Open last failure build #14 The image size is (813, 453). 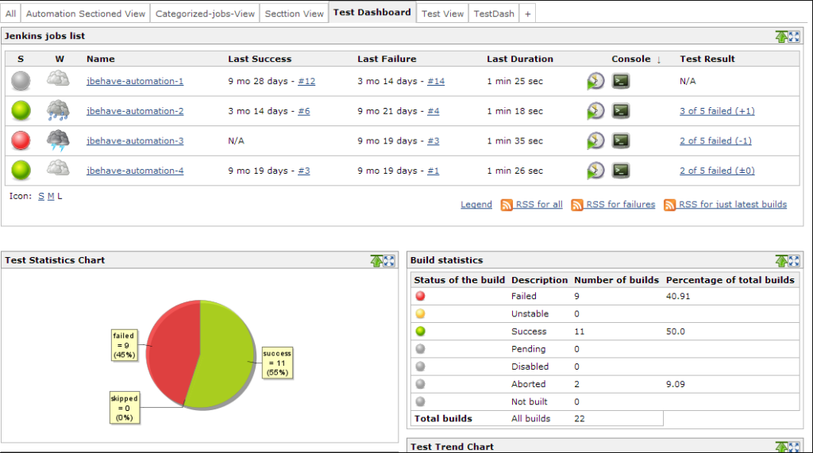coord(436,81)
